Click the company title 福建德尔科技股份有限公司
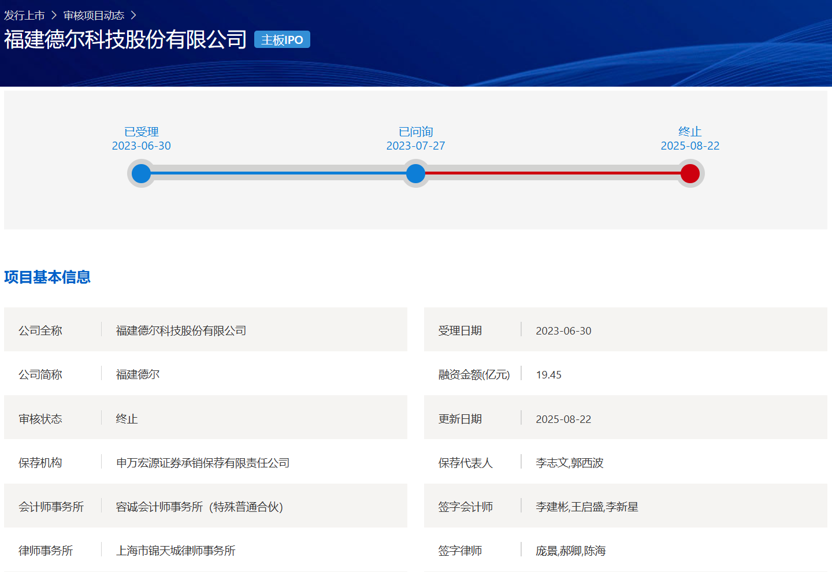This screenshot has width=832, height=572. pos(125,39)
